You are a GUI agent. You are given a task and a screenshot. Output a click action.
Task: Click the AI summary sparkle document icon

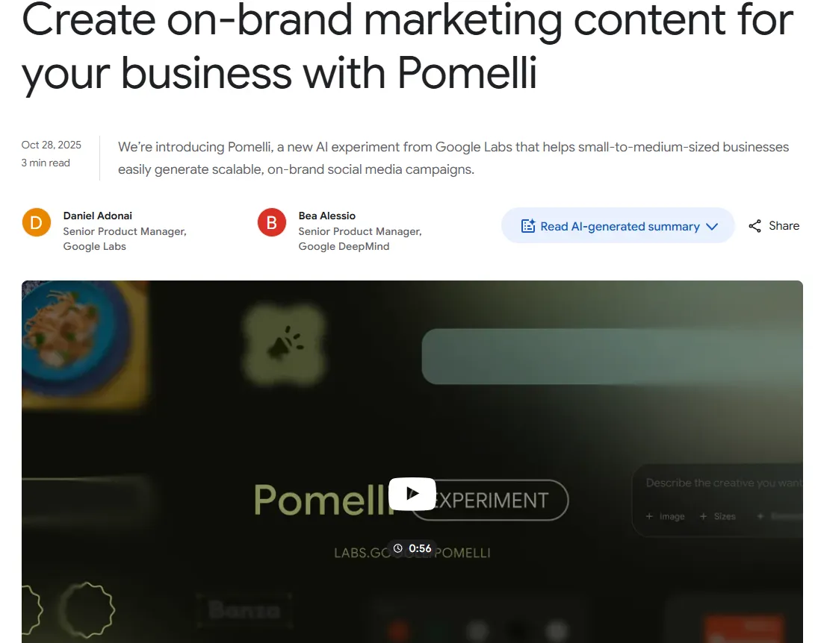click(x=528, y=225)
